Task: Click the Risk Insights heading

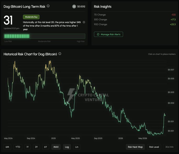Action: tap(103, 7)
